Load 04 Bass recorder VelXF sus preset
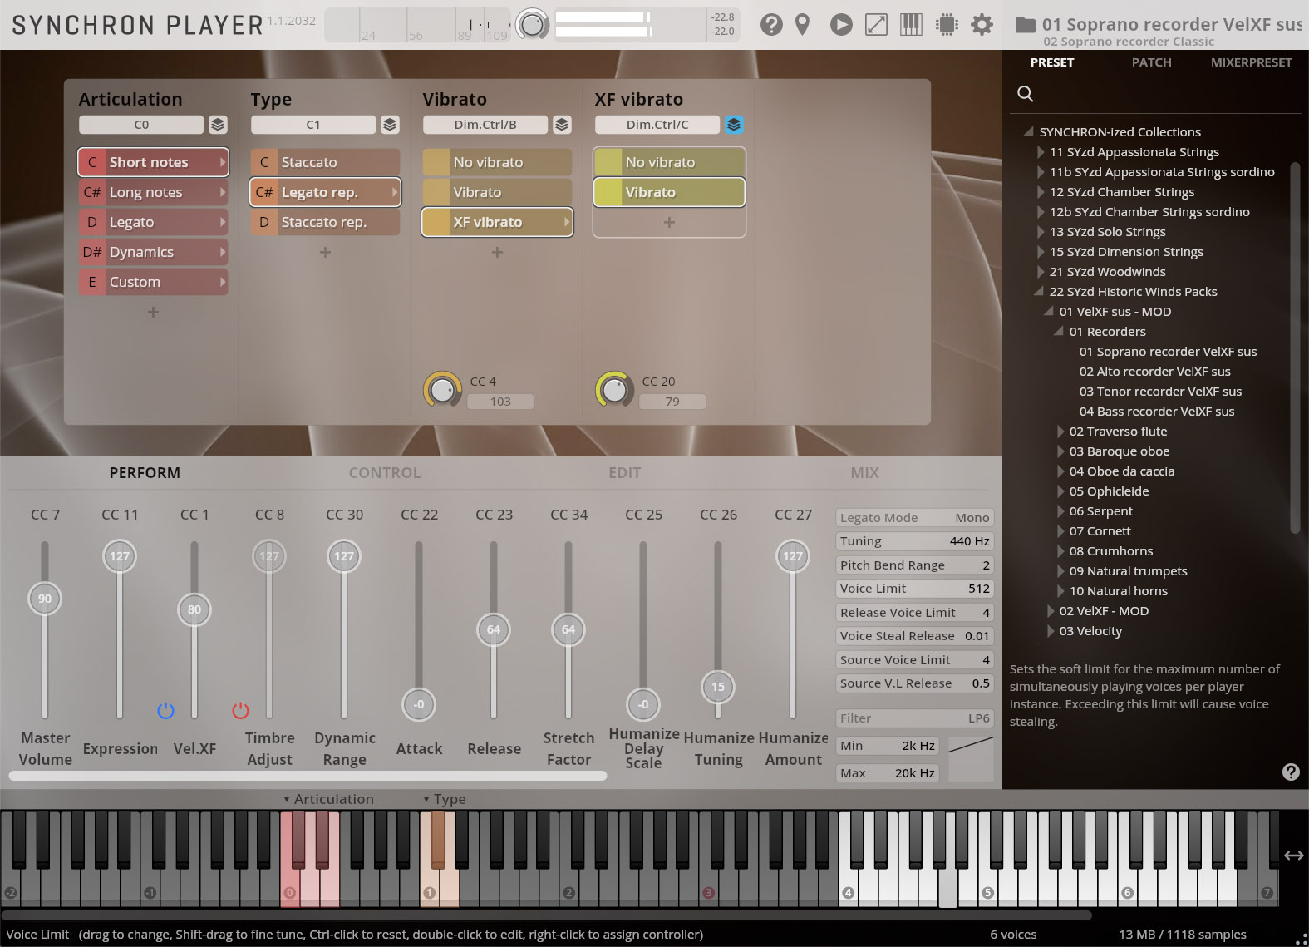Image resolution: width=1309 pixels, height=947 pixels. click(x=1156, y=412)
